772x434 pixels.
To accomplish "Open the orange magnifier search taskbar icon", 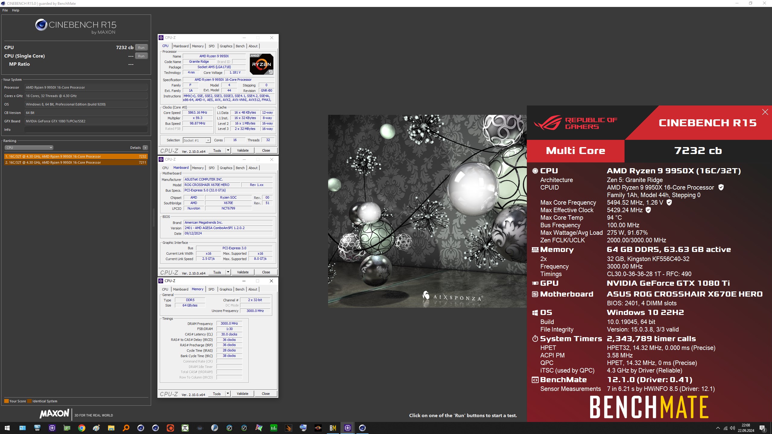I will tap(126, 428).
